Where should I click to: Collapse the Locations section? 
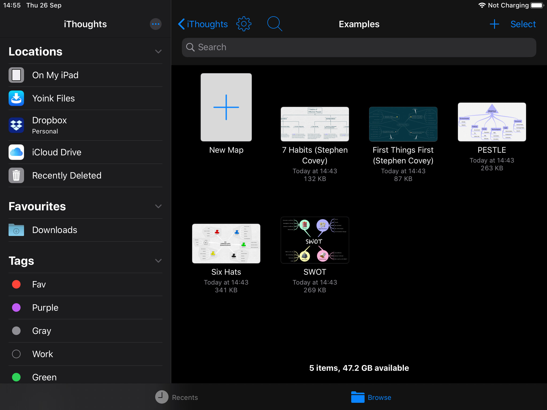pyautogui.click(x=158, y=52)
